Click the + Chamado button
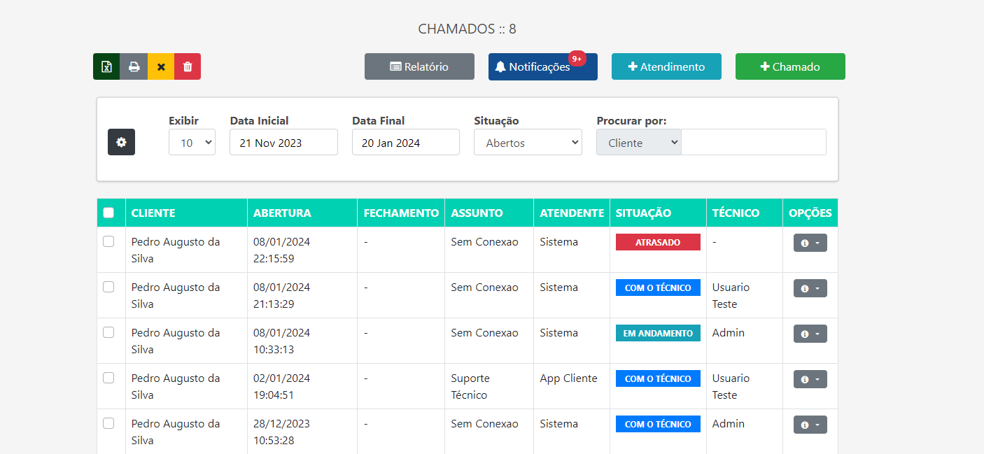Screen dimensions: 984x454 (790, 67)
